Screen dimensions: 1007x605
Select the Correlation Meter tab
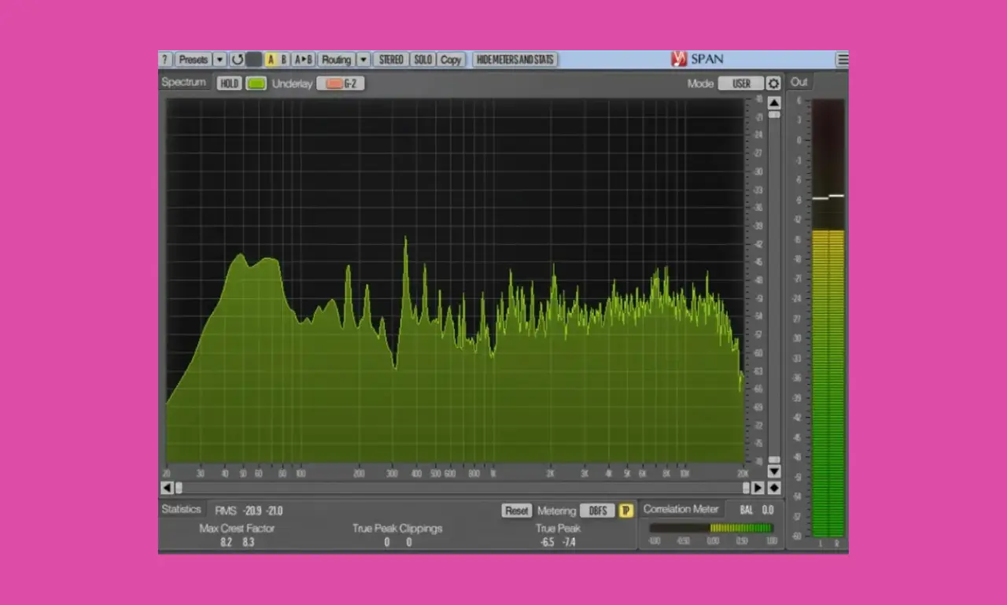click(681, 509)
